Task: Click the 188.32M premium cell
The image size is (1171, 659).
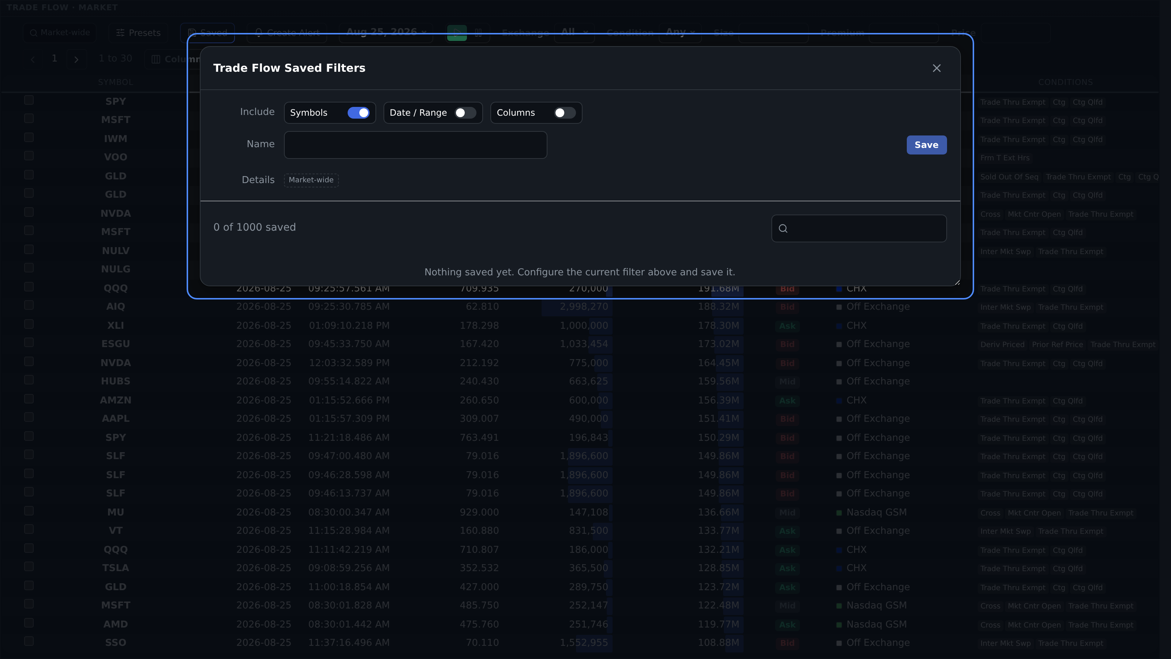Action: (718, 306)
